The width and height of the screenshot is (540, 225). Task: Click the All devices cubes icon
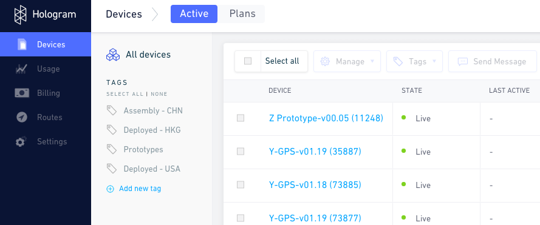[x=112, y=55]
